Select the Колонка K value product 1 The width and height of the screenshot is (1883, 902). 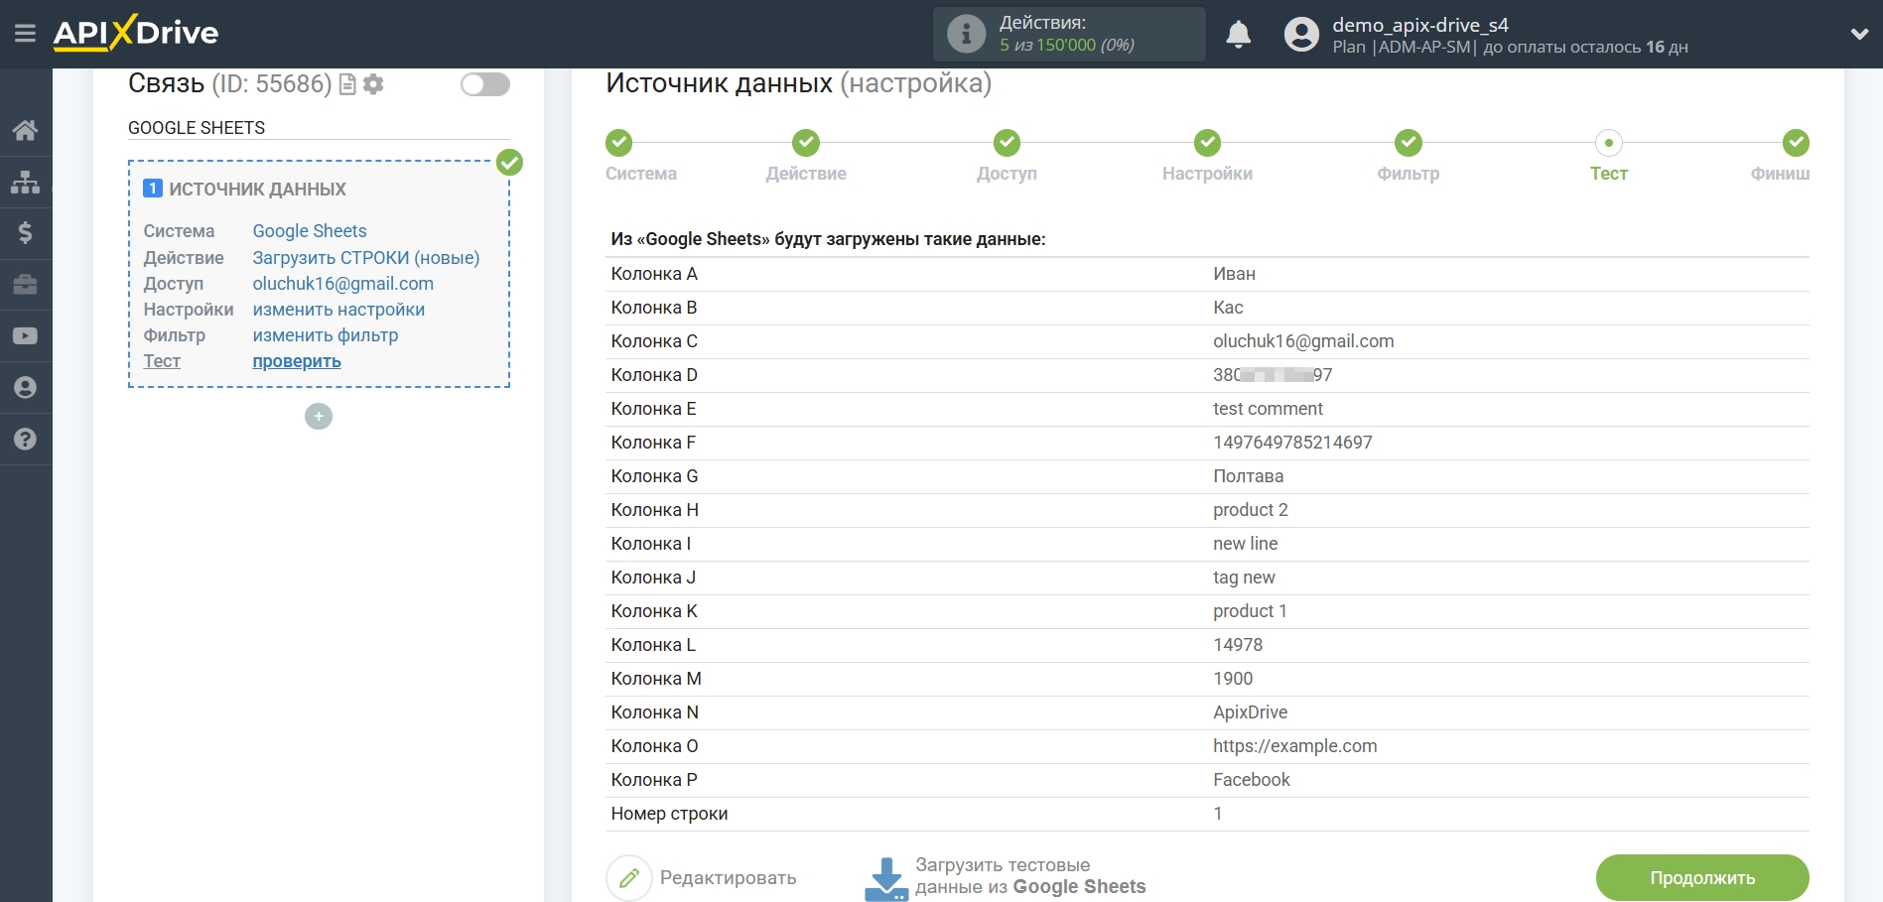[1250, 611]
